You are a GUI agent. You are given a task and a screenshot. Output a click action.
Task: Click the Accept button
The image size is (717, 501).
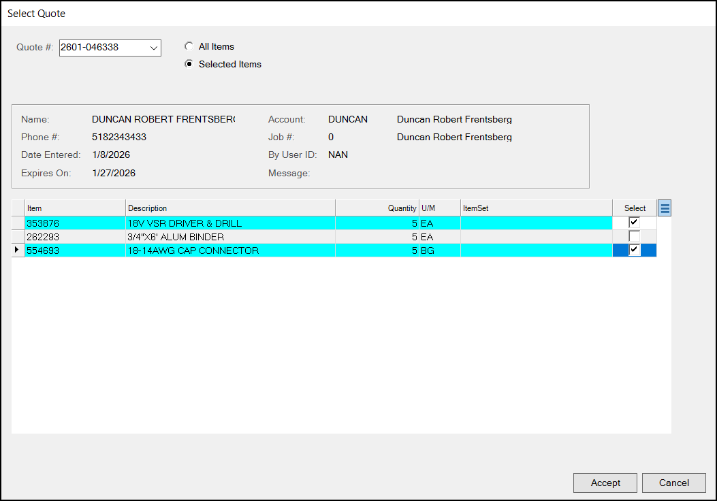tap(605, 483)
